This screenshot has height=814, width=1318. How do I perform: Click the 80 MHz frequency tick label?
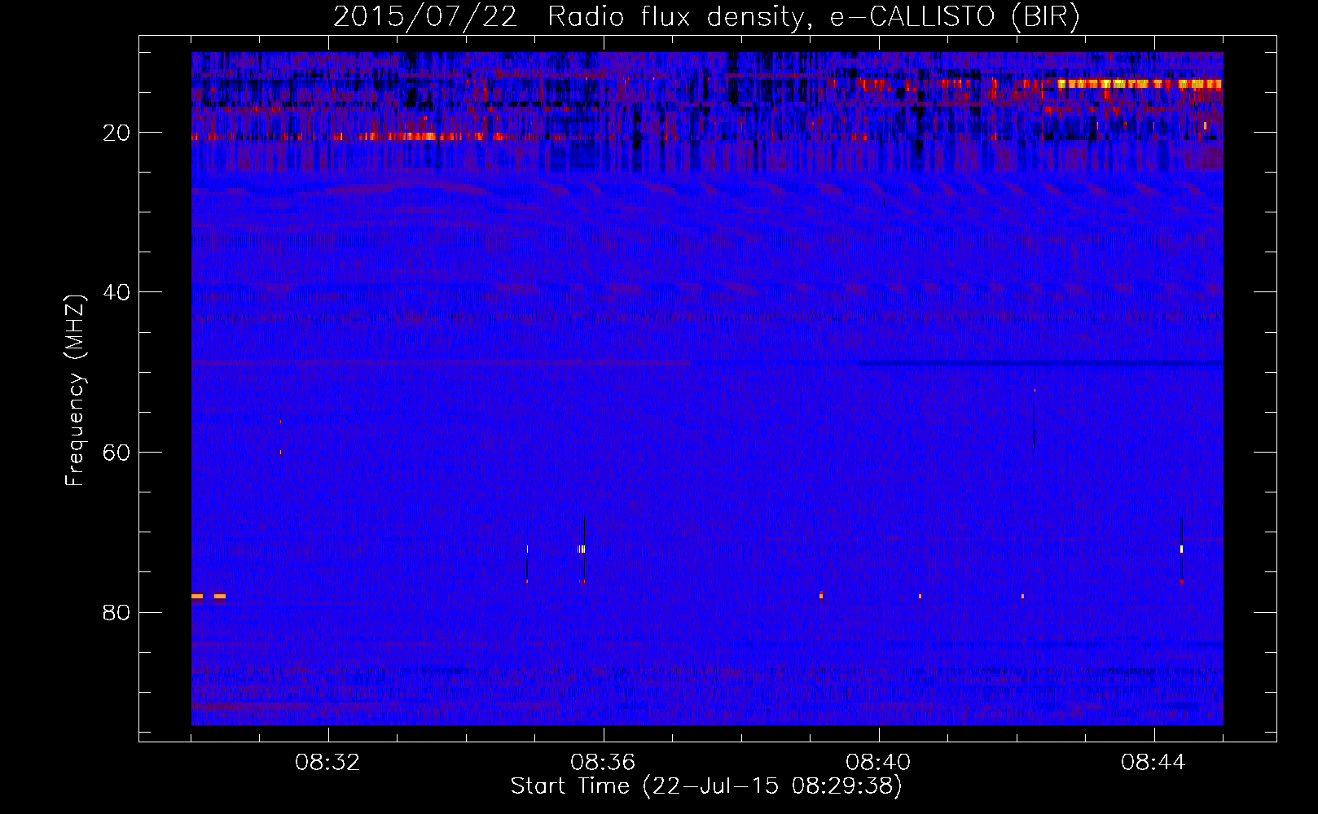tap(116, 612)
